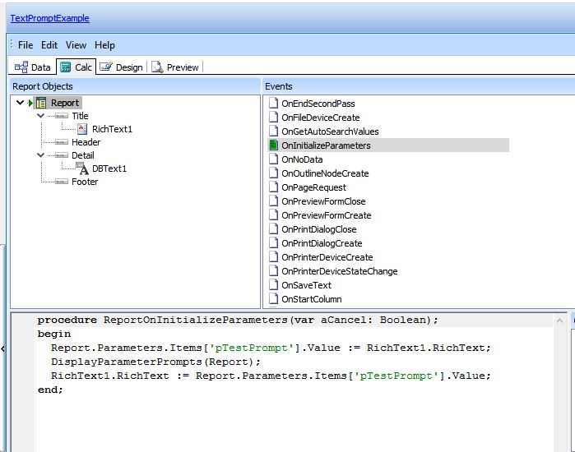Click the OnSaveText event page icon
Image resolution: width=575 pixels, height=452 pixels.
click(x=274, y=285)
